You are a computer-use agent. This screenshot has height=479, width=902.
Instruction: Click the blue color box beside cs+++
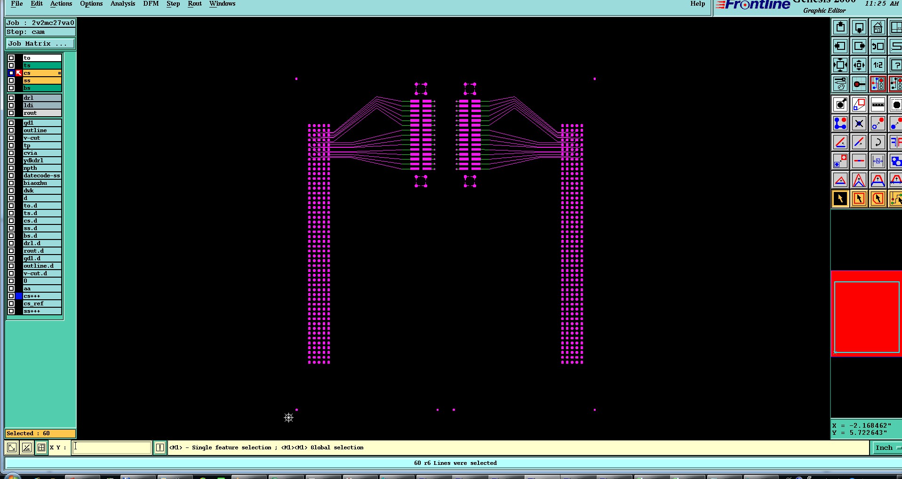[x=19, y=296]
